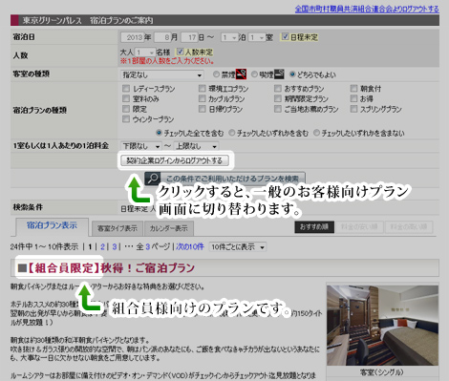Click この条件でご利用いただけるプランを検索 button

pos(224,179)
